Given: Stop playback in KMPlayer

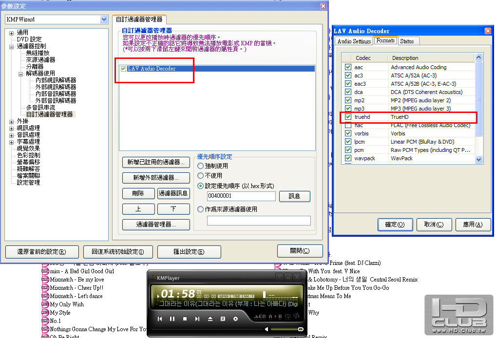Looking at the screenshot, I should coord(185,319).
